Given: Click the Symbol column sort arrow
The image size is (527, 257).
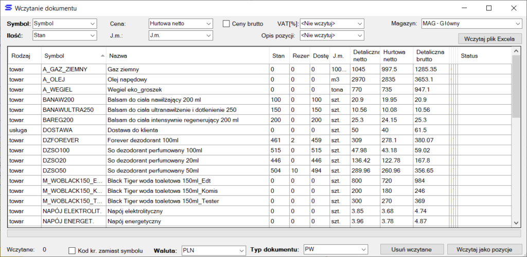Looking at the screenshot, I should tap(101, 55).
